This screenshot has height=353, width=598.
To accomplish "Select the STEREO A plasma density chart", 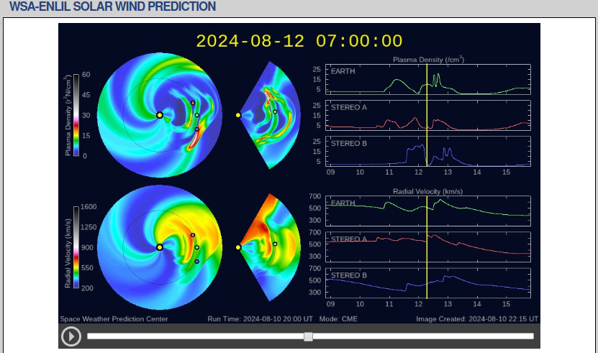I will coord(428,115).
